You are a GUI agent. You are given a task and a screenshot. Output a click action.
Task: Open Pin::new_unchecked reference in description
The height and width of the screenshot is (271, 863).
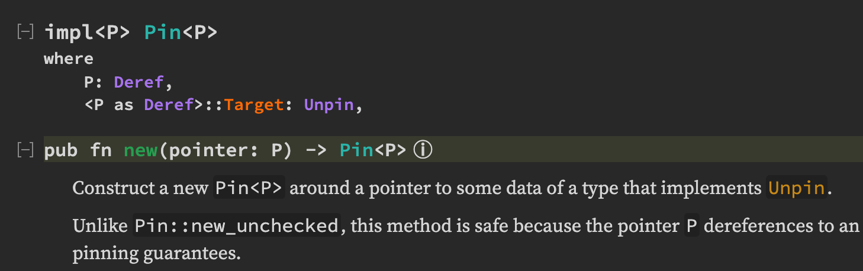click(237, 226)
